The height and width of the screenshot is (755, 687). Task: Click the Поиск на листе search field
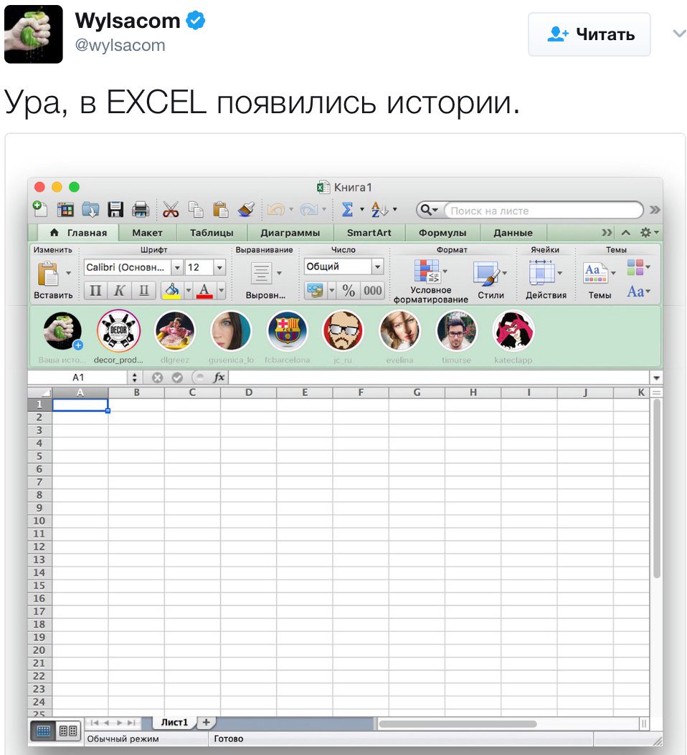coord(544,211)
